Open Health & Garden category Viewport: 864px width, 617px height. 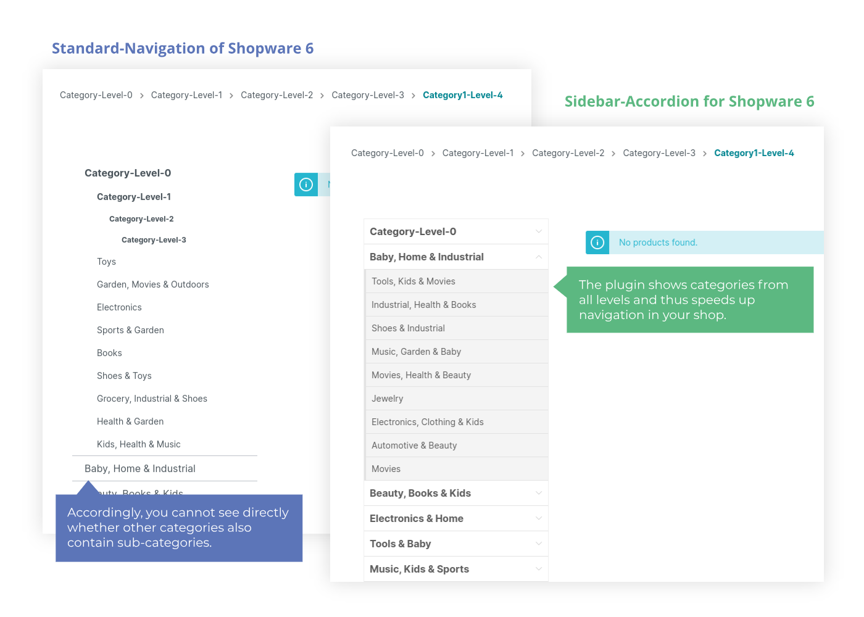coord(130,421)
